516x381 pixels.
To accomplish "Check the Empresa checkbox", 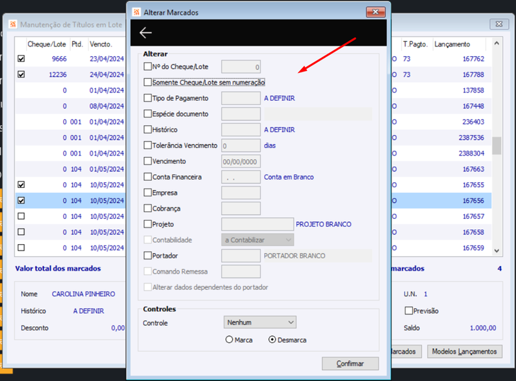I will (148, 192).
